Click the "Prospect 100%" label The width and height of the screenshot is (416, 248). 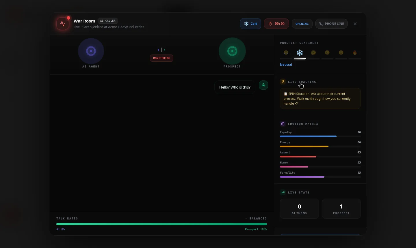256,229
